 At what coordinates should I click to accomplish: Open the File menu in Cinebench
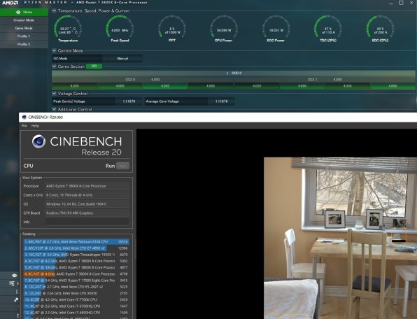tap(24, 126)
